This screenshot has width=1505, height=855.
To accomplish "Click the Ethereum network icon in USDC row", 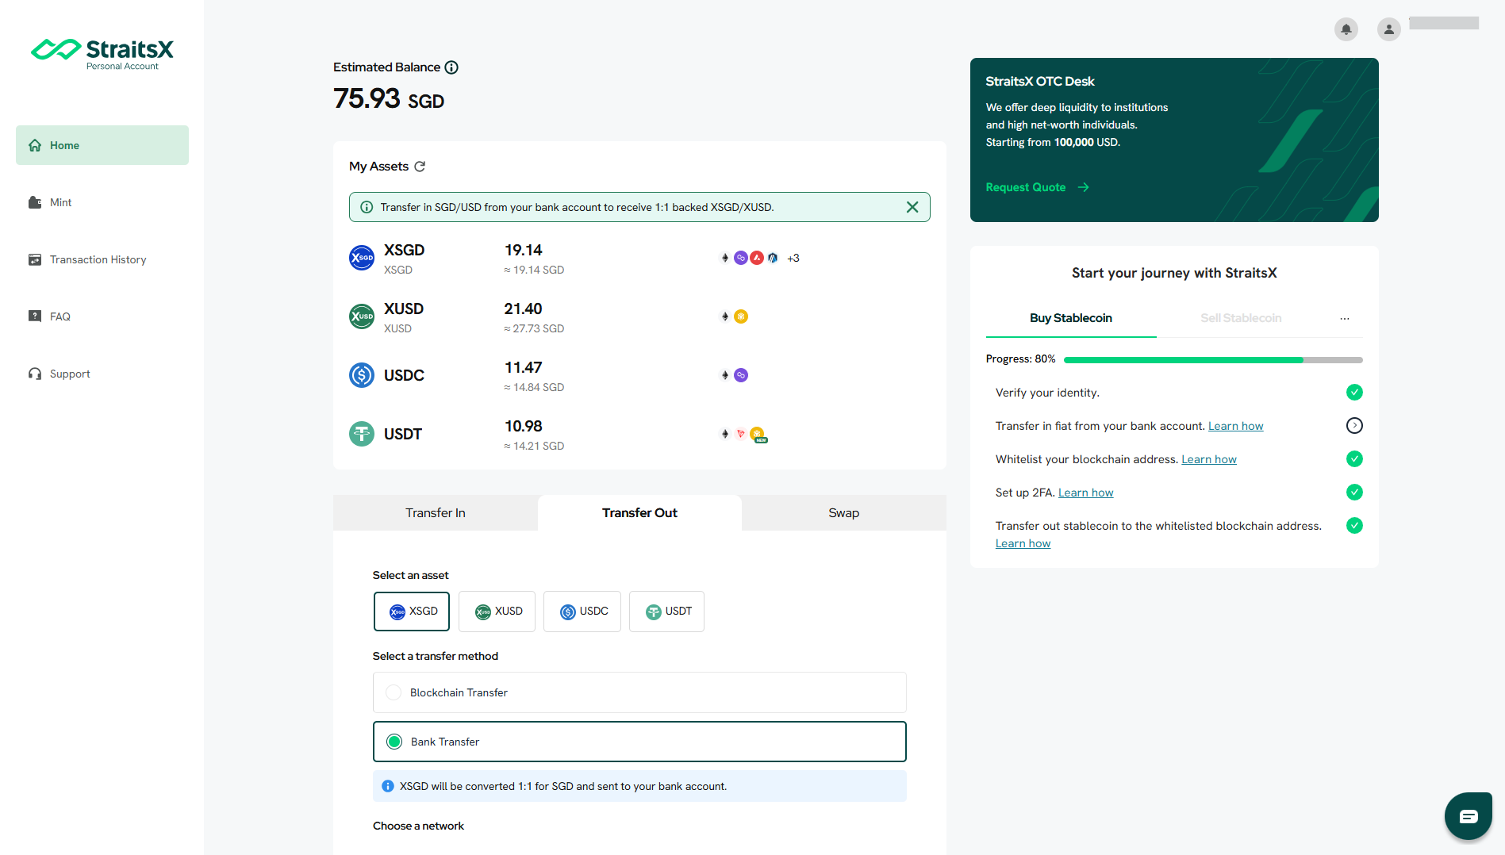I will pos(725,375).
